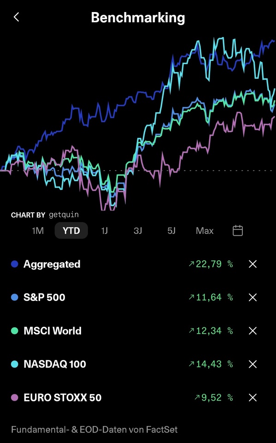Select the 1M time range

pyautogui.click(x=38, y=231)
